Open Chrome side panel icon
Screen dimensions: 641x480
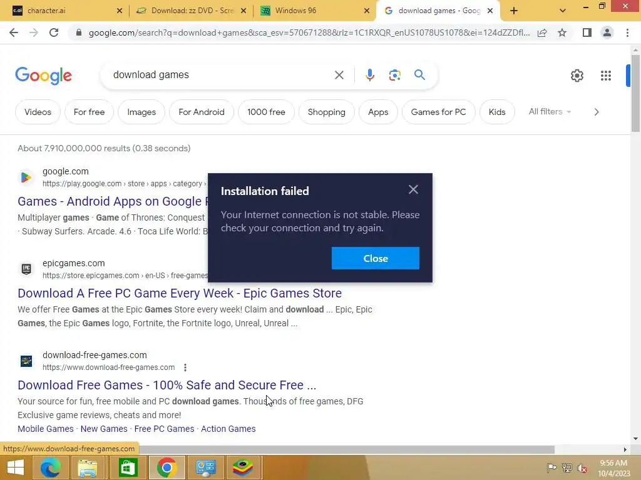pos(587,32)
